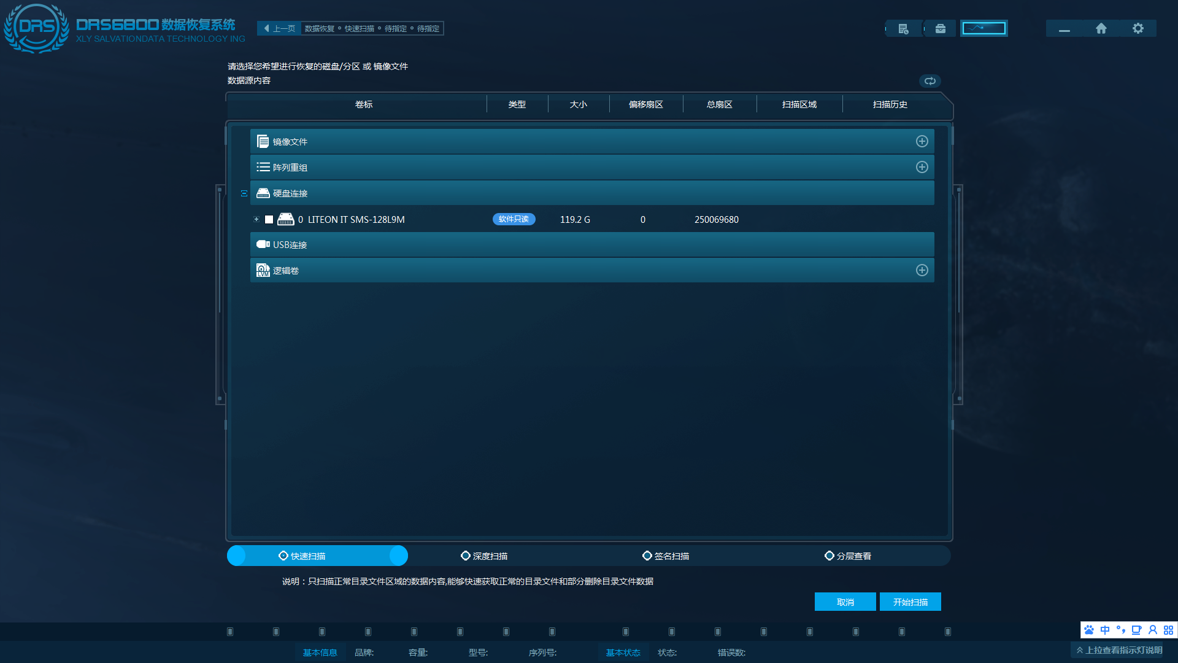
Task: Switch to the 基本信息 tab
Action: [320, 653]
